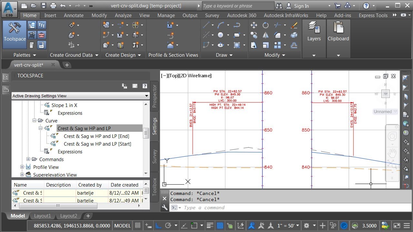Image resolution: width=413 pixels, height=232 pixels.
Task: Collapse the Curve folder in the tree
Action: coord(35,121)
